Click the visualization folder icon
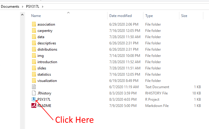Screen dimensions: 209x129 (34, 81)
